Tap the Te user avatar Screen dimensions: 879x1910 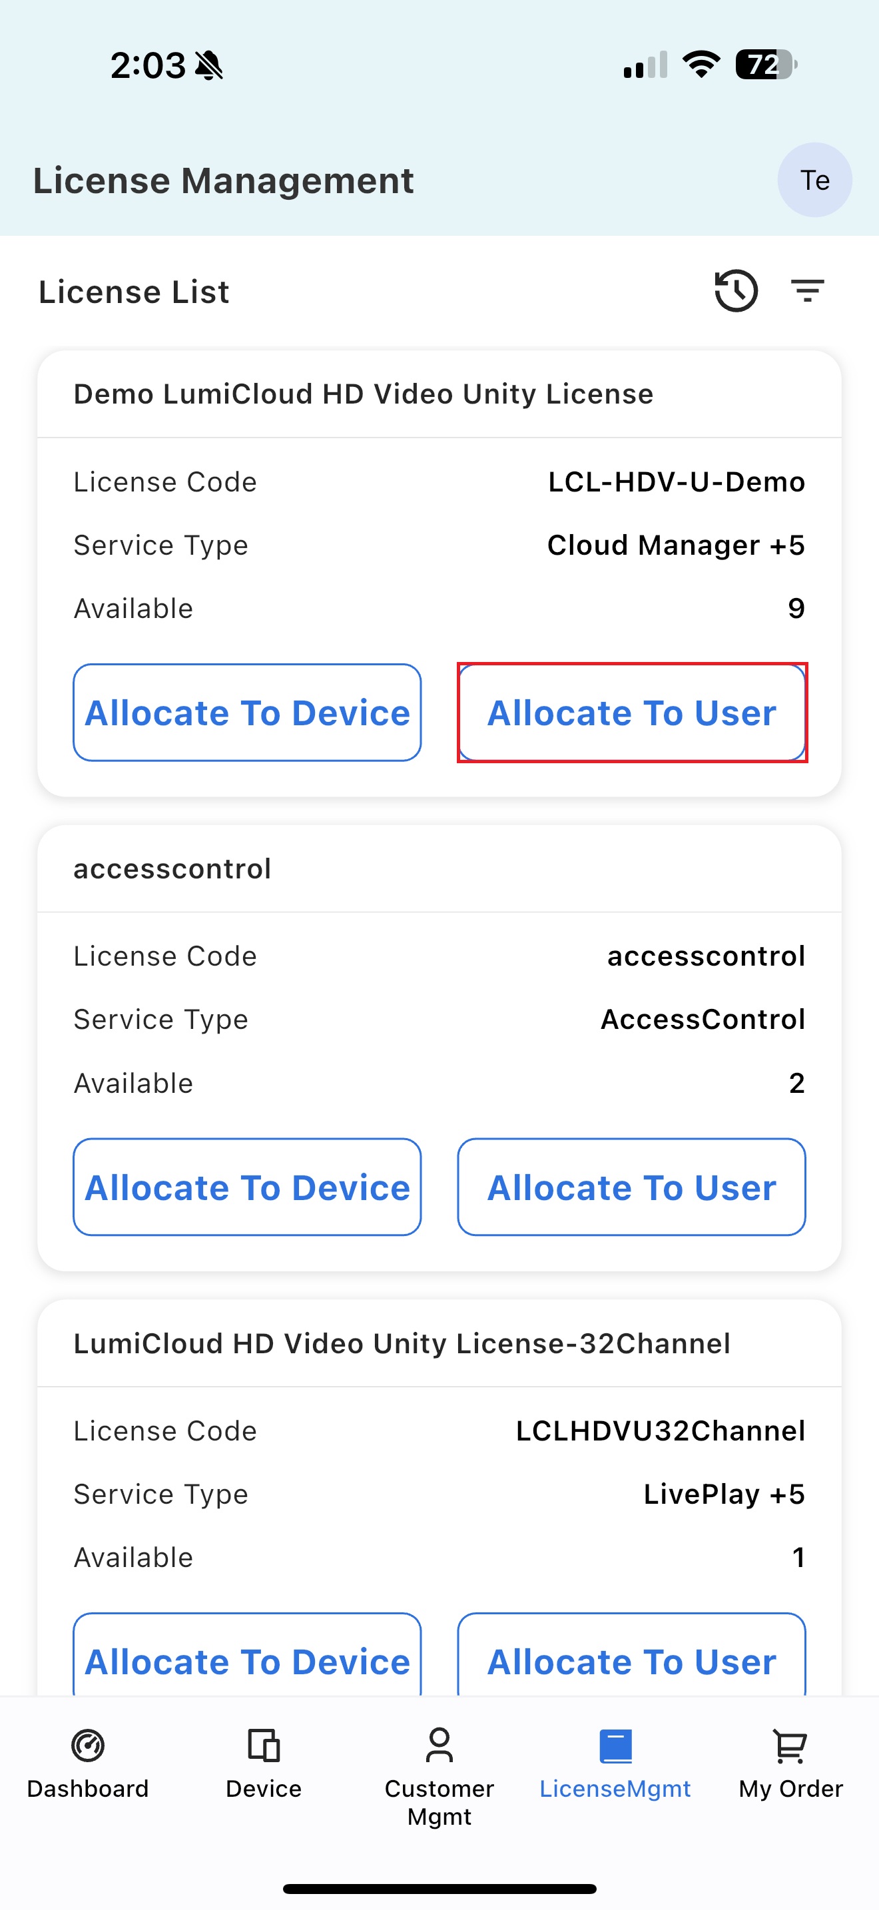(814, 180)
